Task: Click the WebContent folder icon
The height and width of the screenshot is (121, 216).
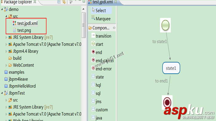Action: coord(10,65)
